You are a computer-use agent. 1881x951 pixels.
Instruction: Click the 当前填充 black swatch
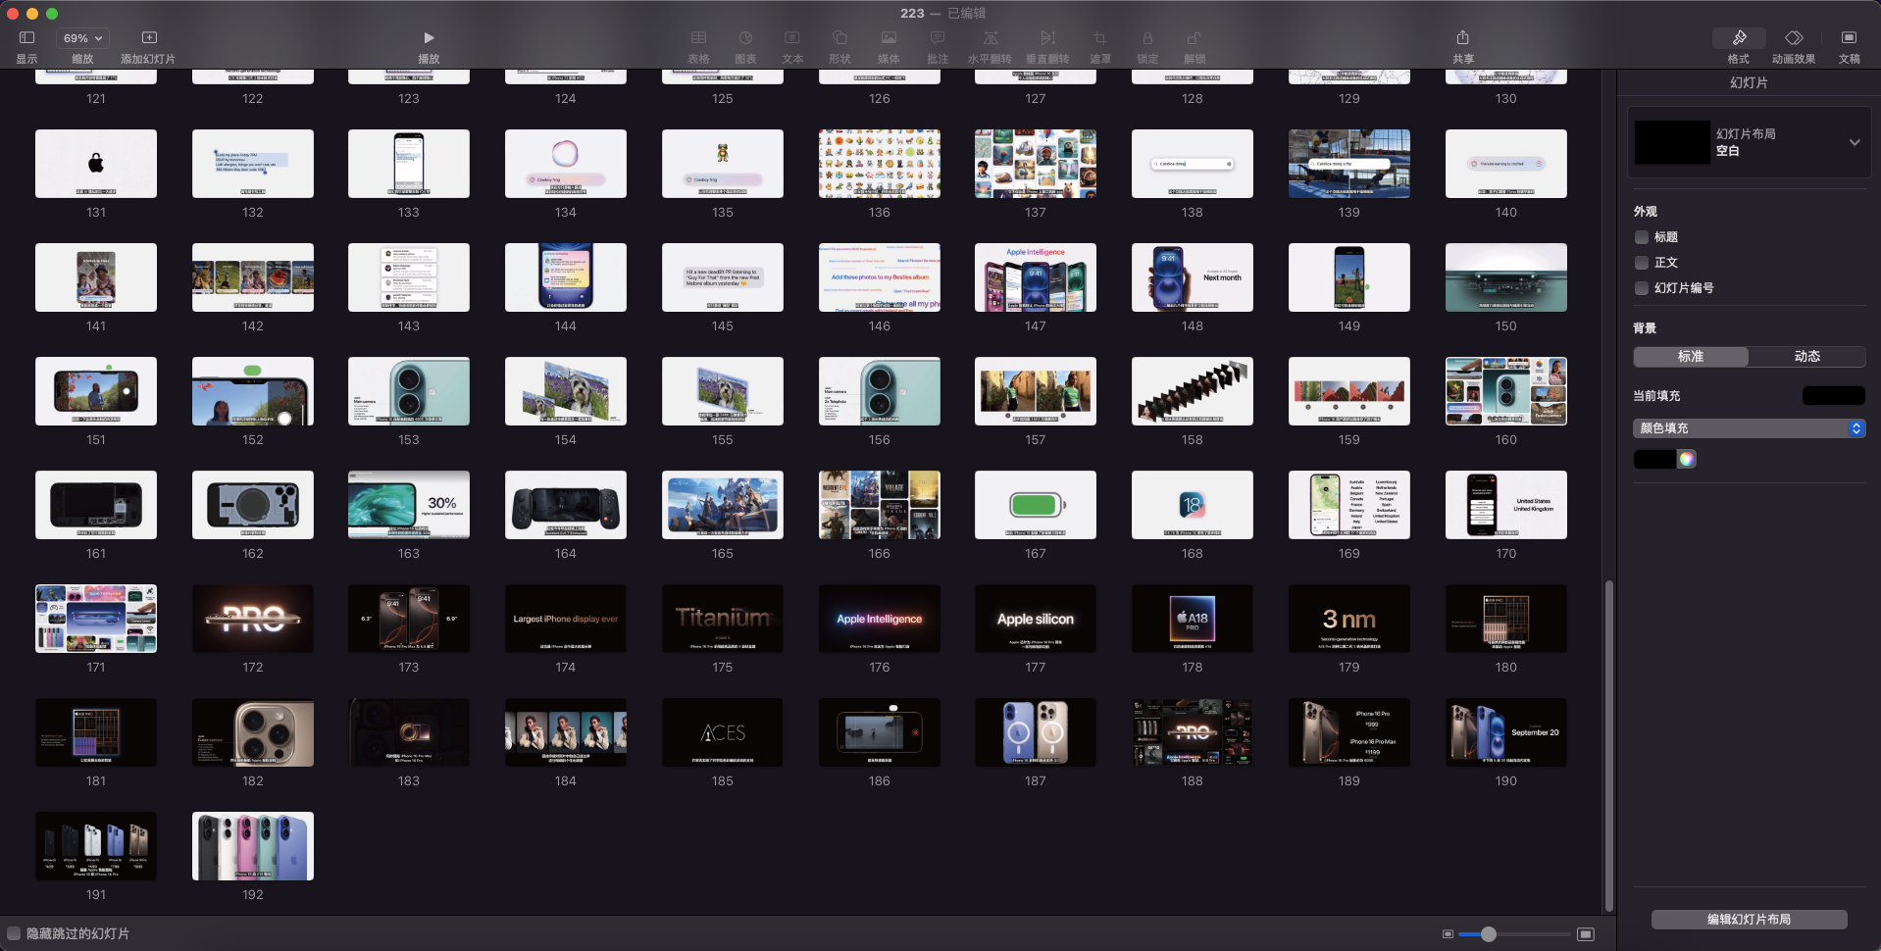tap(1834, 396)
